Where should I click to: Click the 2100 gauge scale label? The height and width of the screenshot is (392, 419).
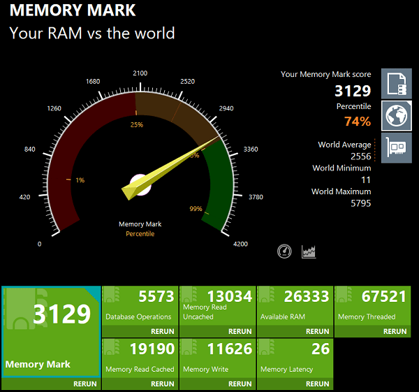pos(140,73)
